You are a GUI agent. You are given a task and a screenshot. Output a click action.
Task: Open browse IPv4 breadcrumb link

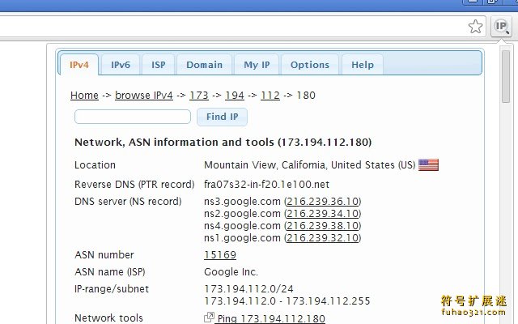[x=144, y=96]
